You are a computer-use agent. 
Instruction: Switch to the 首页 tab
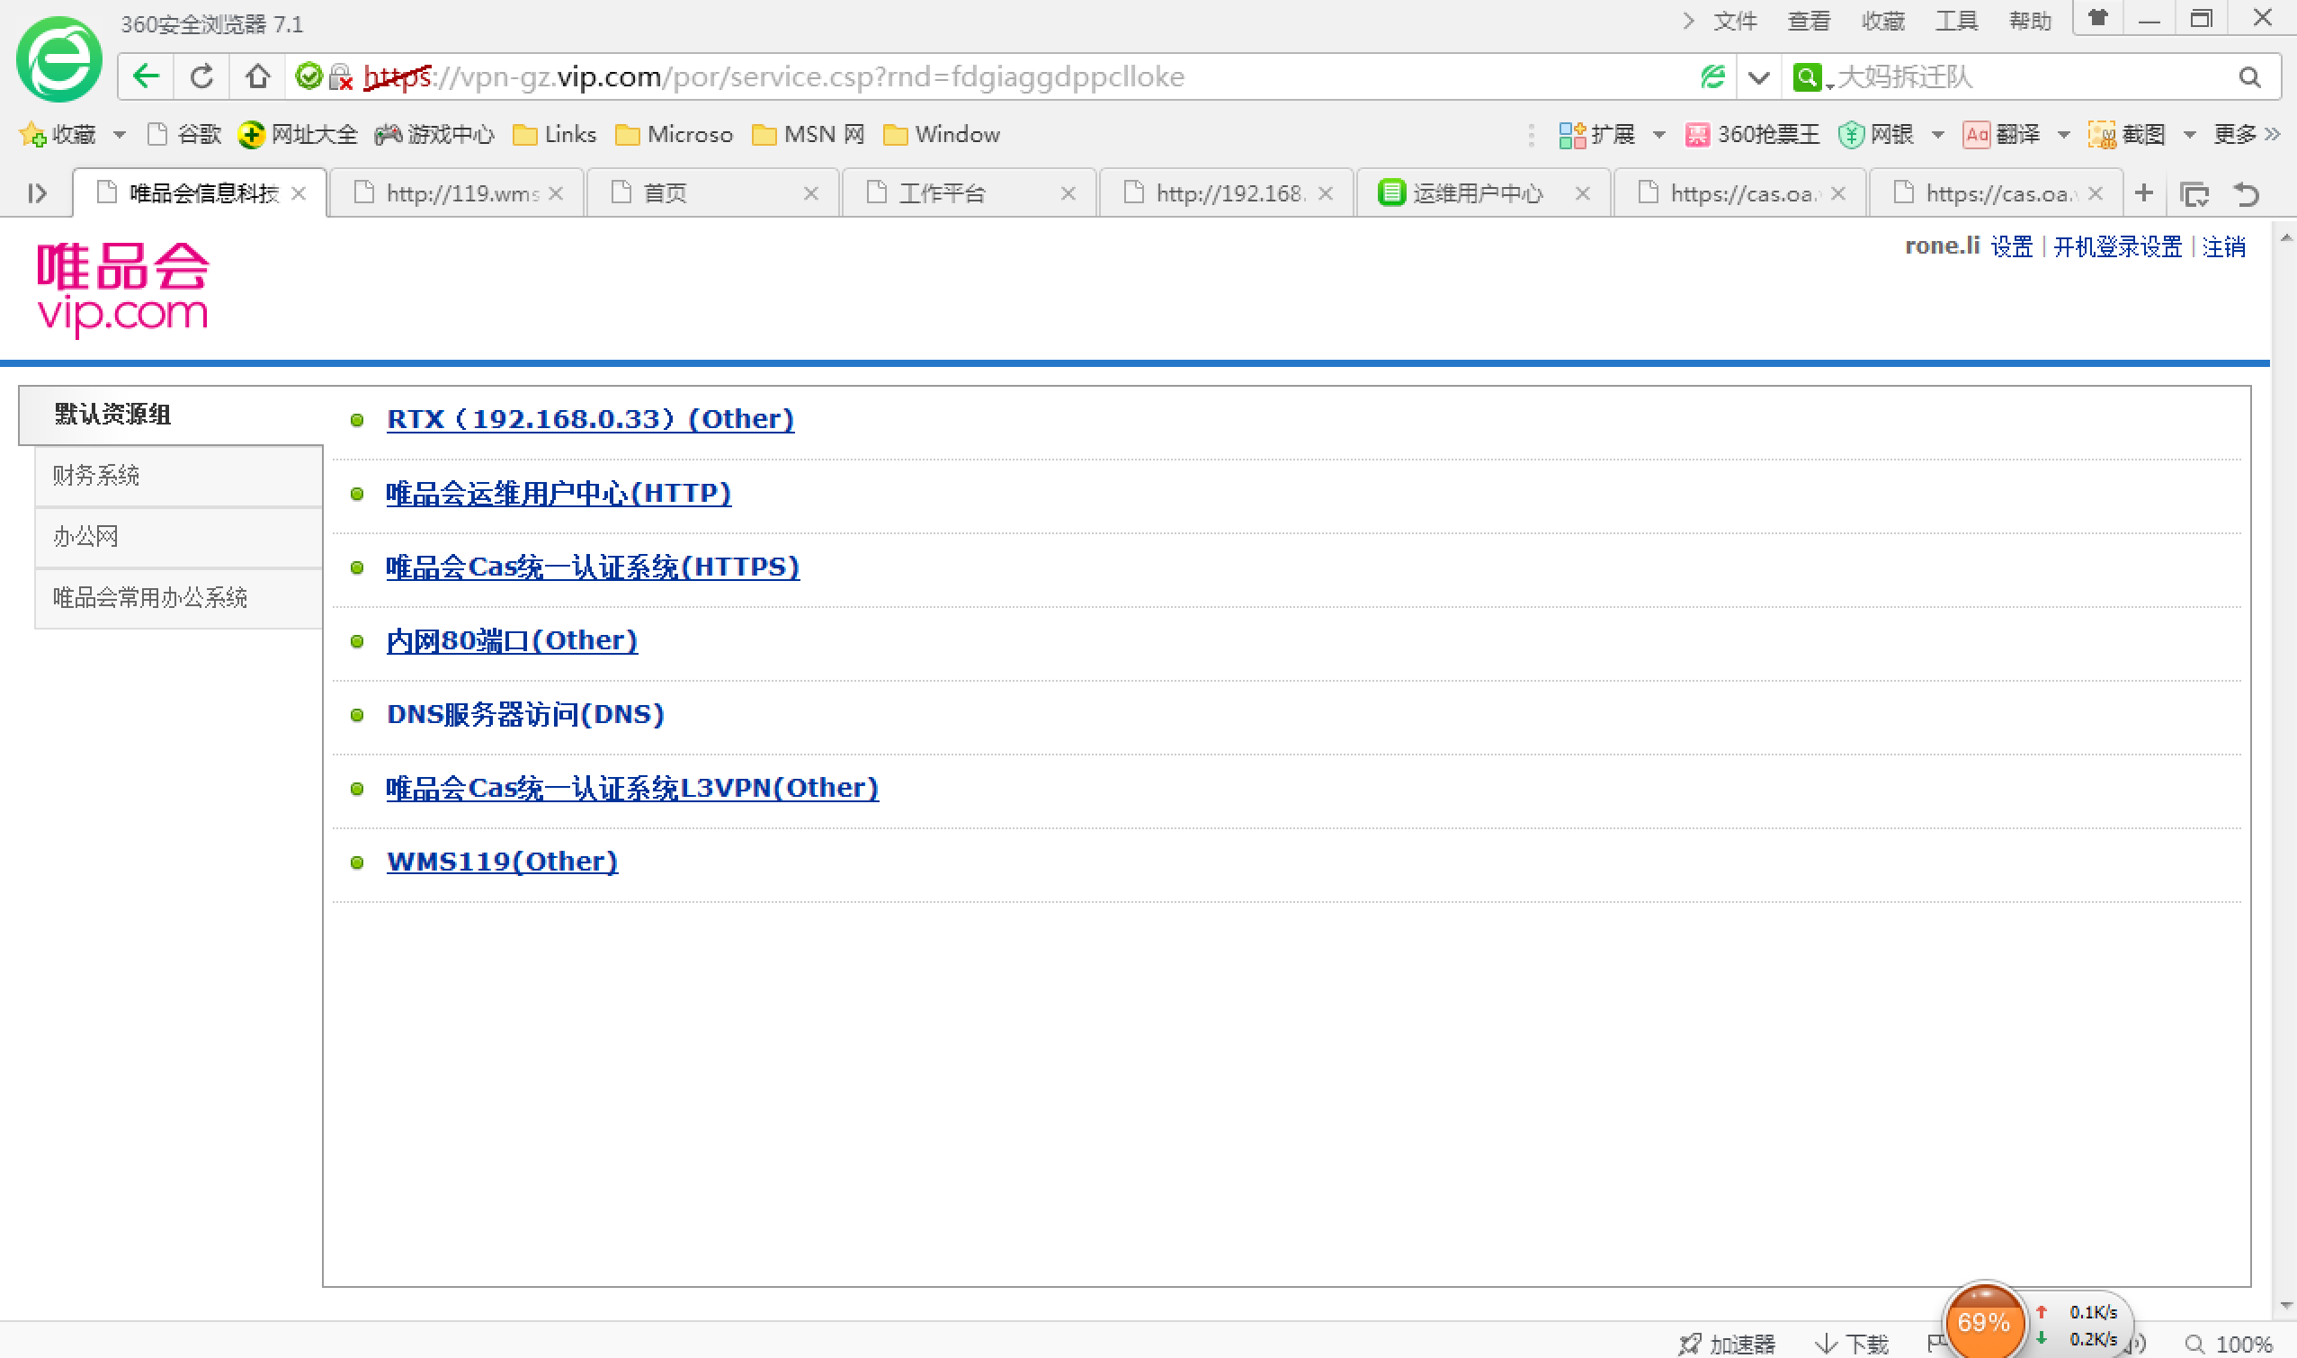[712, 193]
